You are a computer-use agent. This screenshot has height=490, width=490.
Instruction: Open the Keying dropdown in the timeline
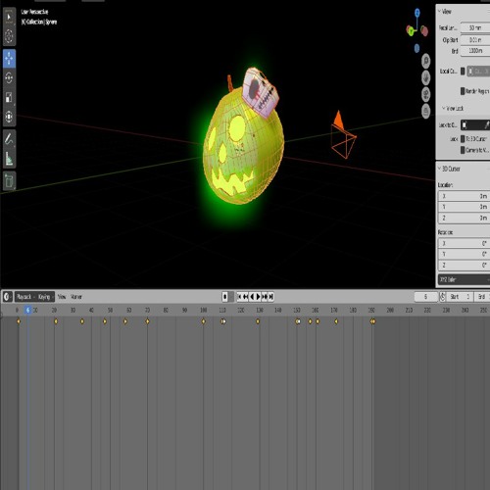[45, 297]
